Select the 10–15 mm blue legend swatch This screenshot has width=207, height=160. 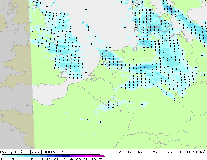[x=43, y=156]
